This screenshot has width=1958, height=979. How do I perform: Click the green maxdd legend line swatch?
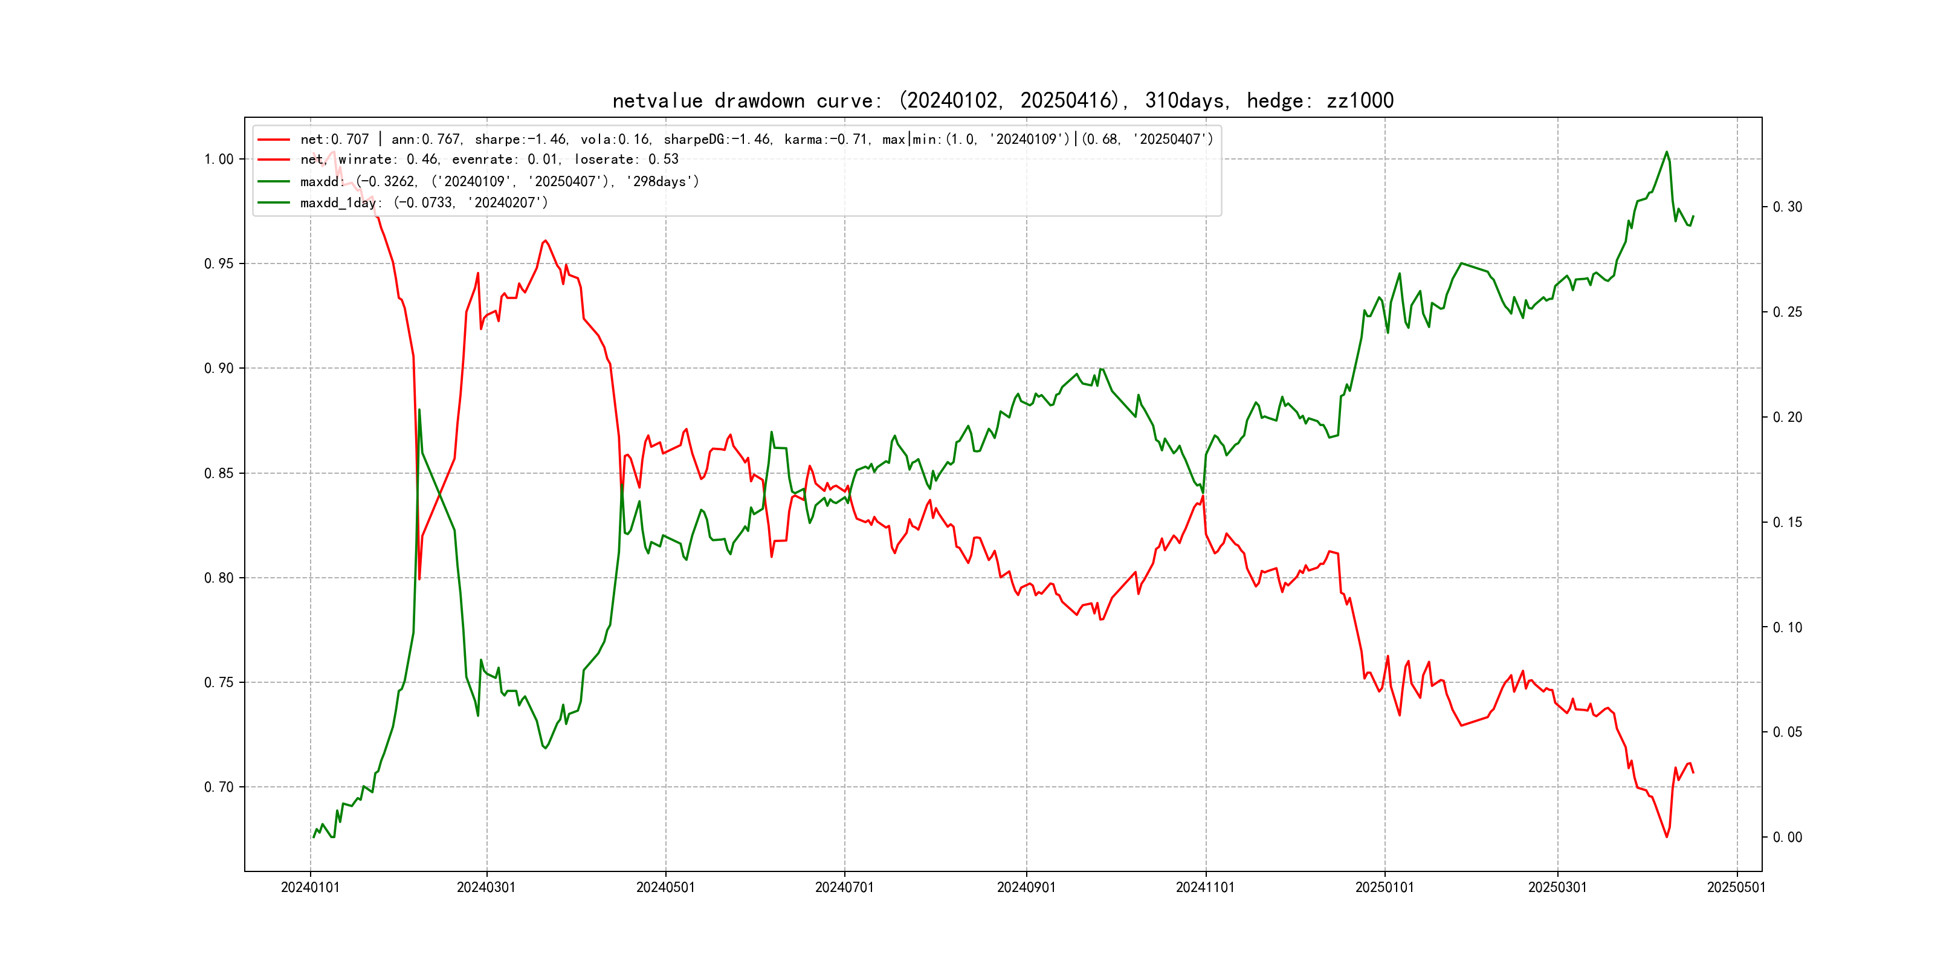click(x=274, y=182)
